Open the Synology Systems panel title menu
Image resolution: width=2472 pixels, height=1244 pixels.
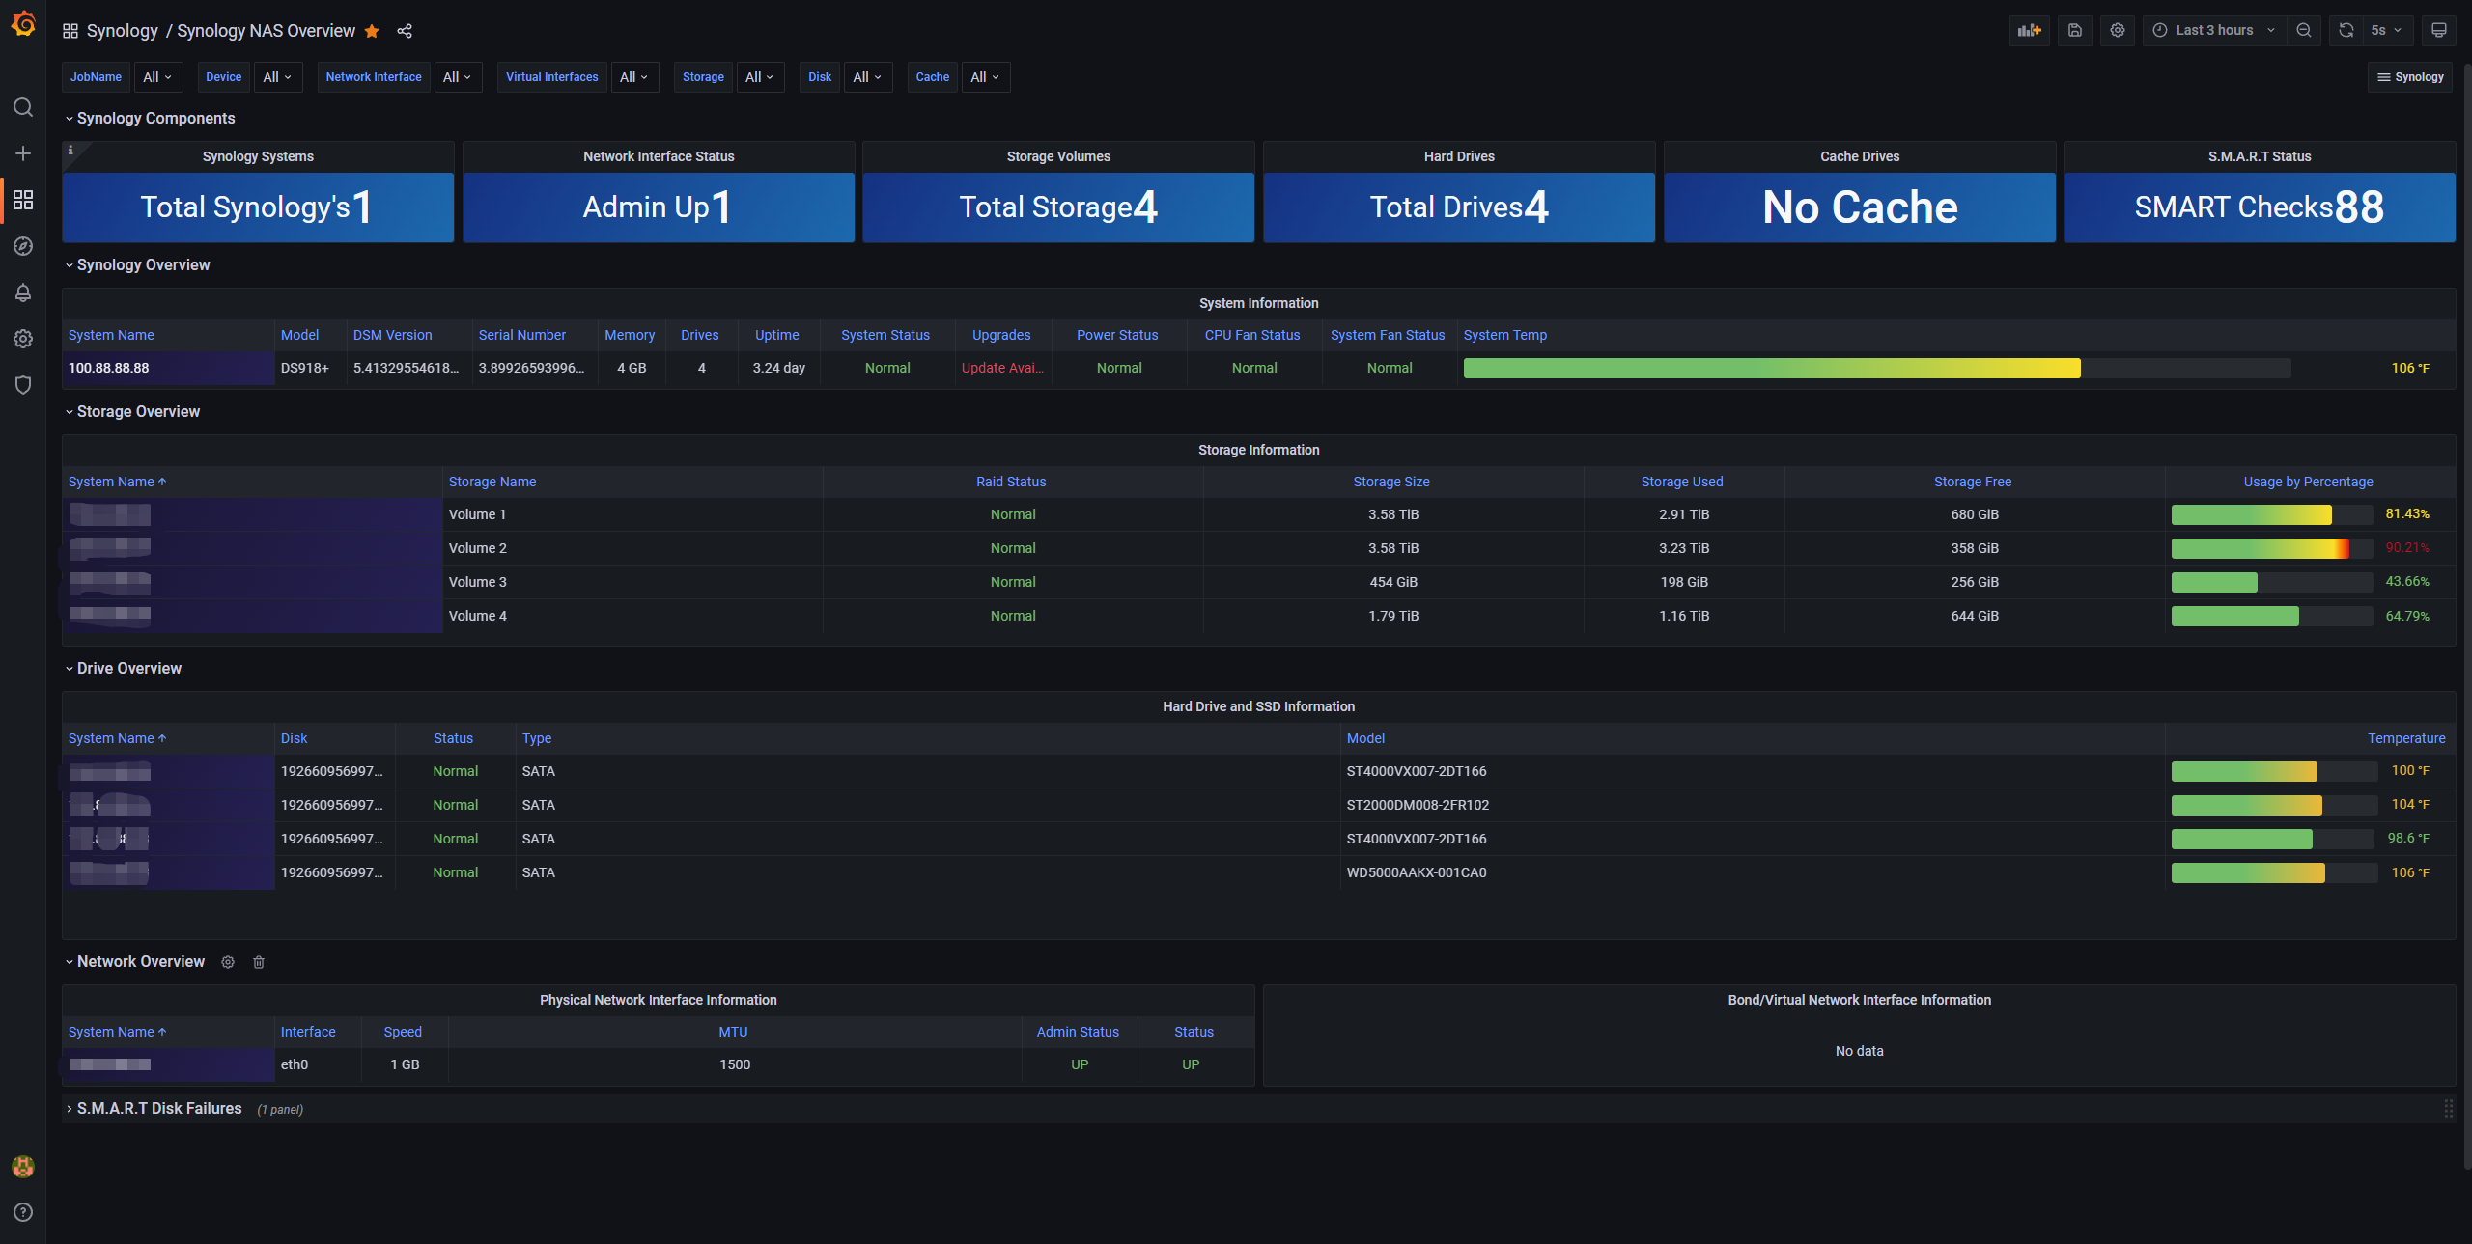[x=258, y=156]
